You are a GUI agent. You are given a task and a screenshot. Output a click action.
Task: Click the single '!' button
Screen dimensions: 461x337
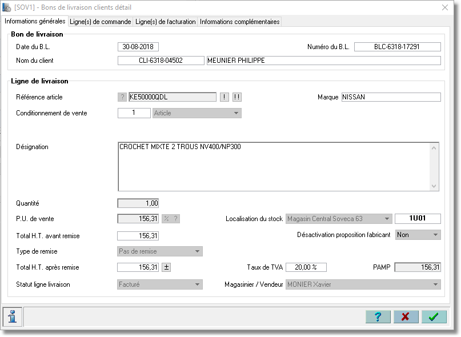point(225,97)
